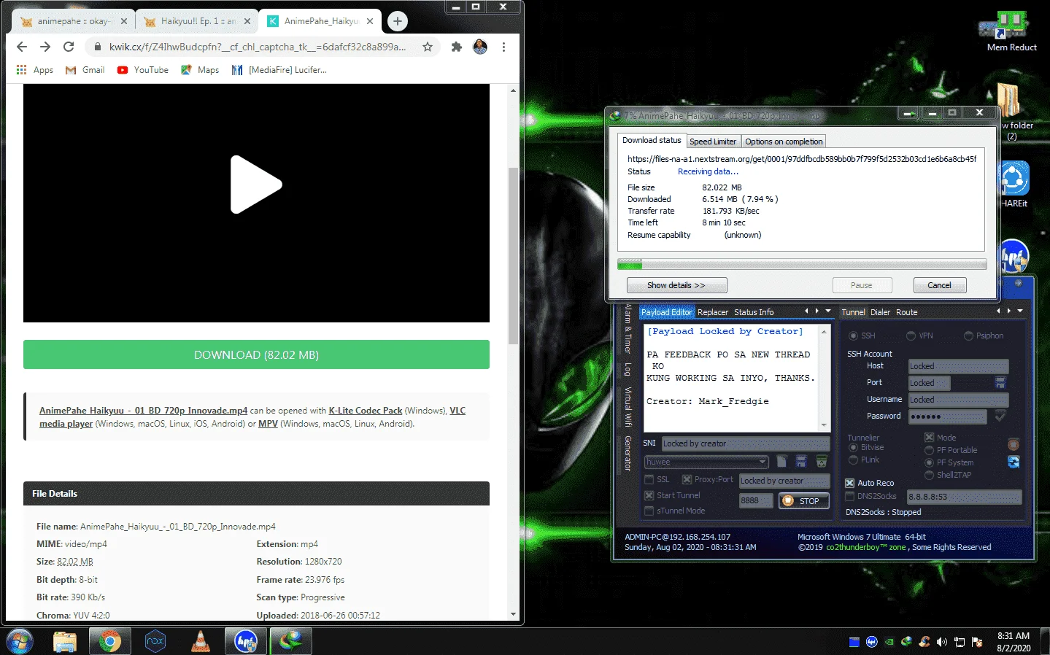Open the Alarm & Timer side tab
Screen dimensions: 1050x655
(628, 328)
